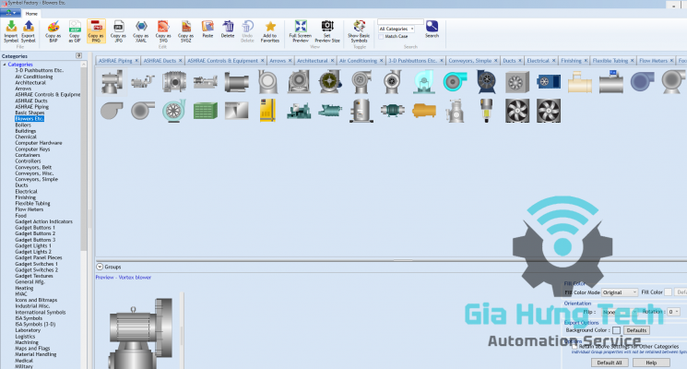The height and width of the screenshot is (369, 687).
Task: Click Copy as BMP icon
Action: pyautogui.click(x=53, y=30)
